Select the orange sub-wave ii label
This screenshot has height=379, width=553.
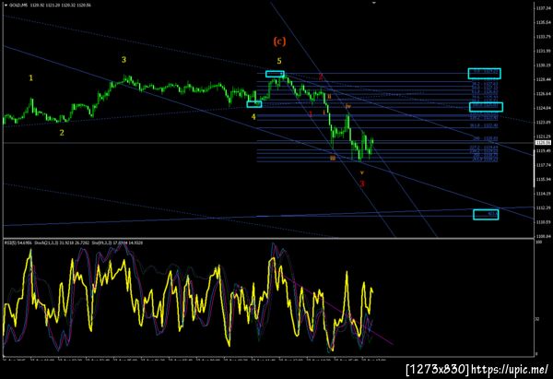(x=329, y=96)
